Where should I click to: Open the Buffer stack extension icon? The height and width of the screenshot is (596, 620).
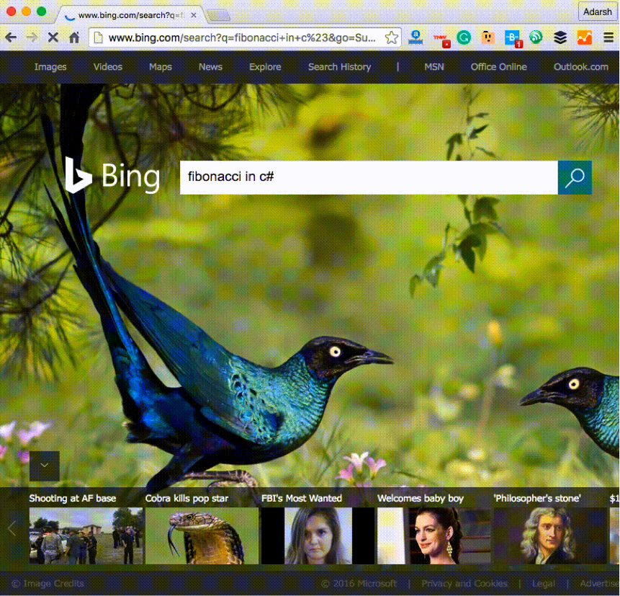(560, 37)
